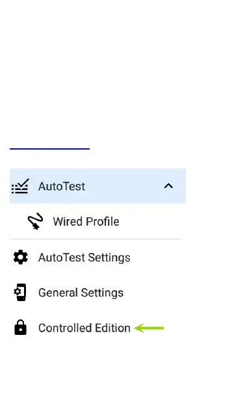Click the Controlled Edition padlock icon
Viewport: 234px width, 398px height.
(x=21, y=327)
